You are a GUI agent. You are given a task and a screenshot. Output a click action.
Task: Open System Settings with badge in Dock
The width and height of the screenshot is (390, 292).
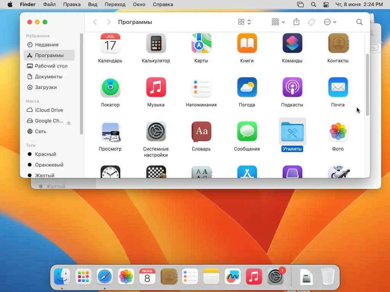[275, 276]
